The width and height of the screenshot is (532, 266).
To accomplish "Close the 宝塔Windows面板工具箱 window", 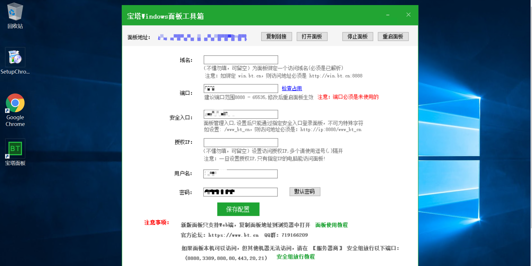I will 408,15.
